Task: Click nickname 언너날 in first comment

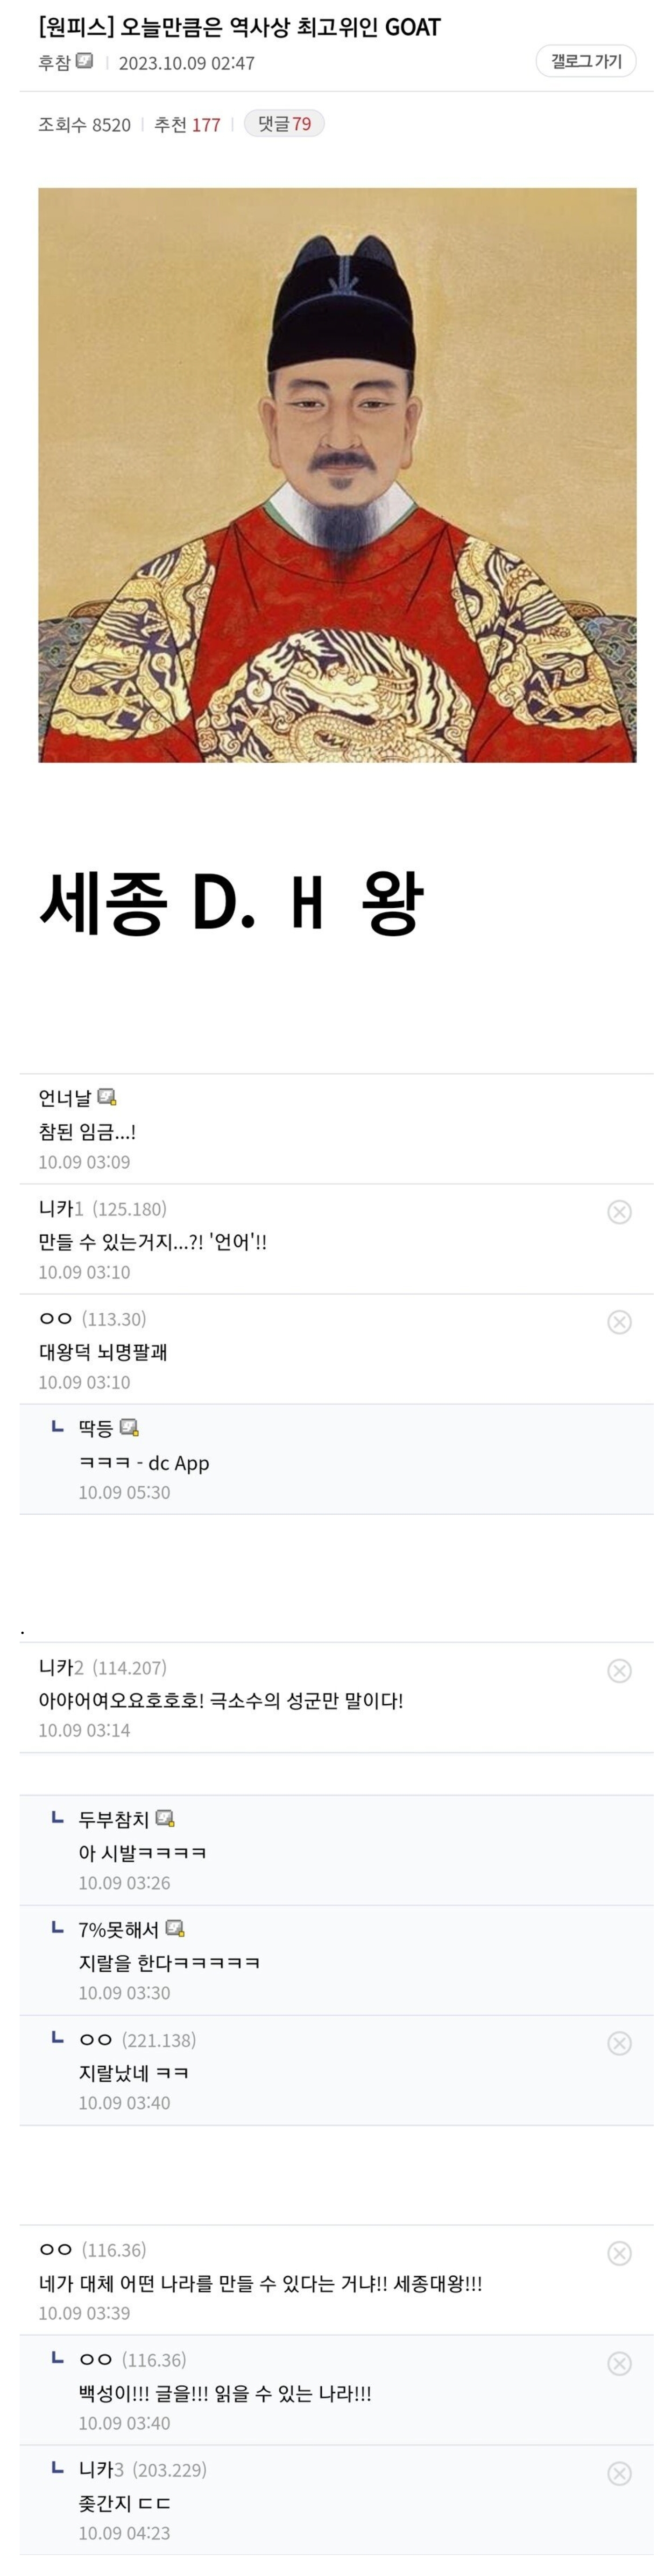Action: [65, 1098]
